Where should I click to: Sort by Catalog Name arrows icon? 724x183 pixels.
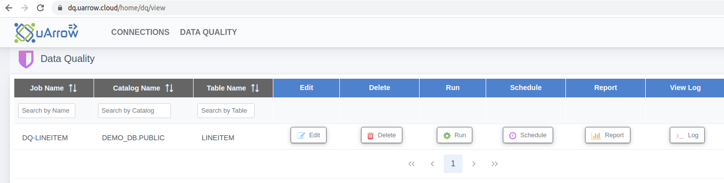(x=169, y=88)
